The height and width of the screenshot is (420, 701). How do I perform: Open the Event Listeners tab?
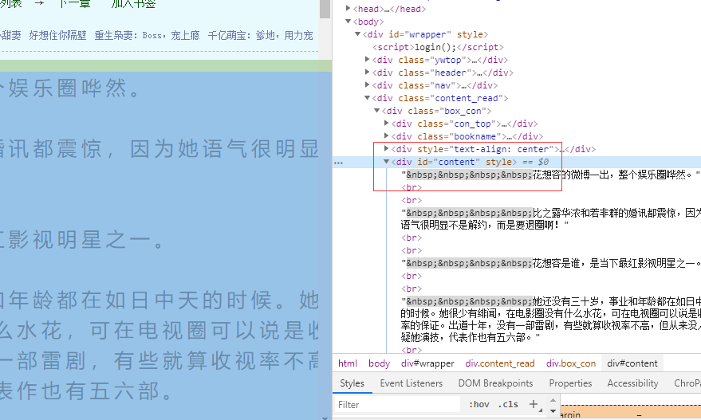coord(412,383)
